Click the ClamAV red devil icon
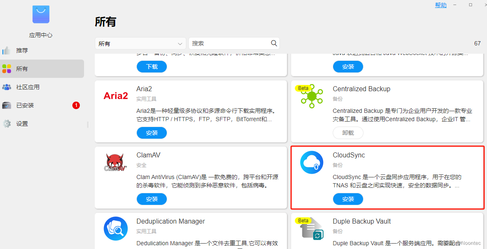 point(115,162)
